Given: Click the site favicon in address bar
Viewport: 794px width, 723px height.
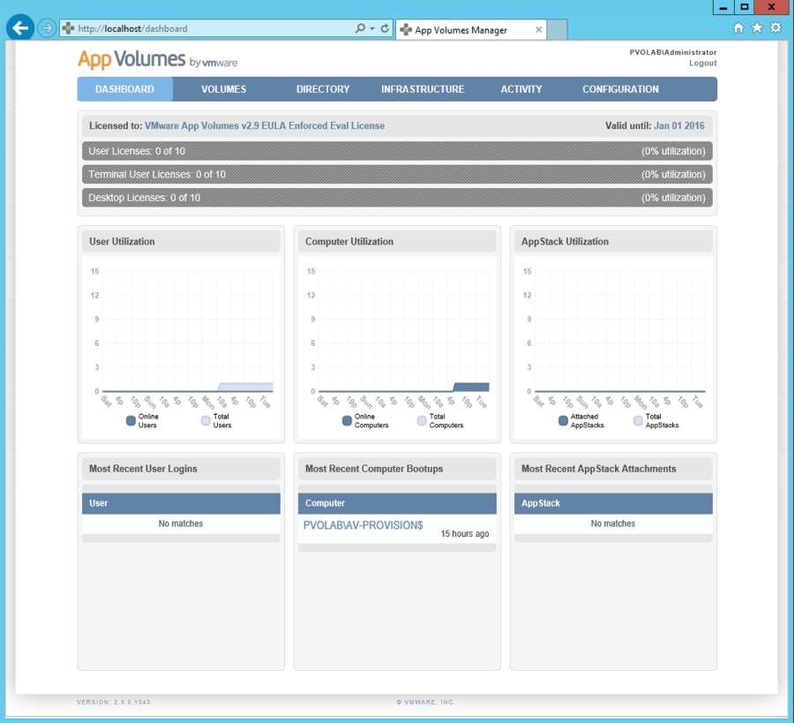Looking at the screenshot, I should pyautogui.click(x=68, y=28).
